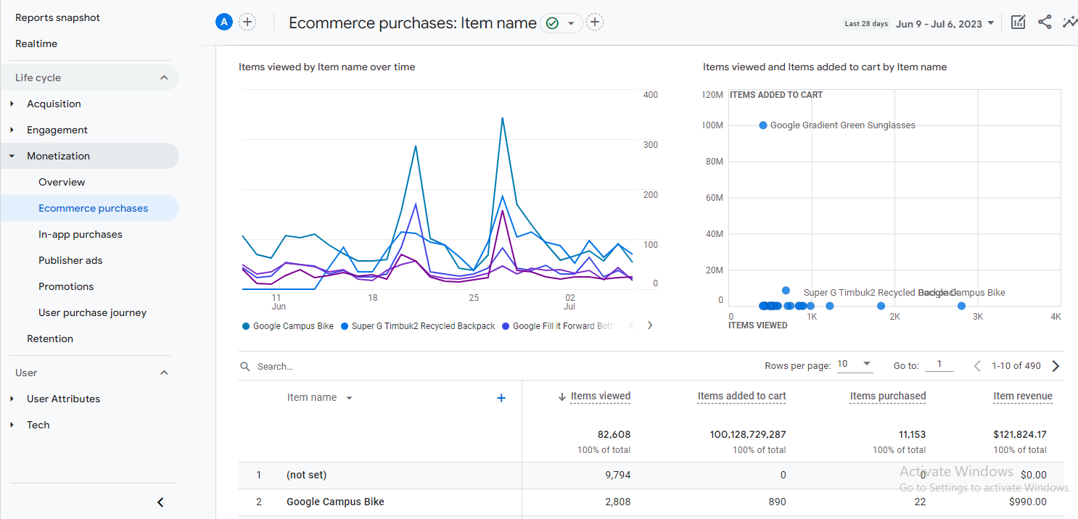
Task: Go to next page of table rows
Action: [x=1056, y=366]
